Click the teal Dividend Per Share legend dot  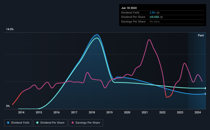pos(37,123)
